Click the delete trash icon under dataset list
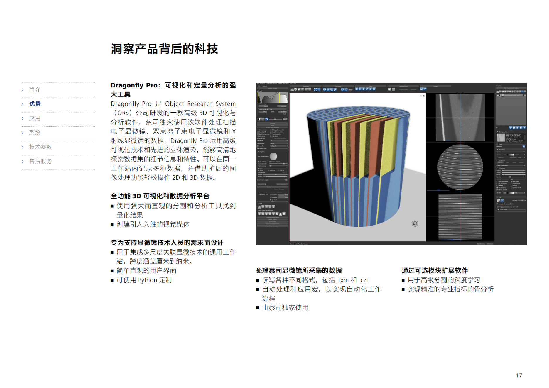The width and height of the screenshot is (549, 388). point(524,128)
